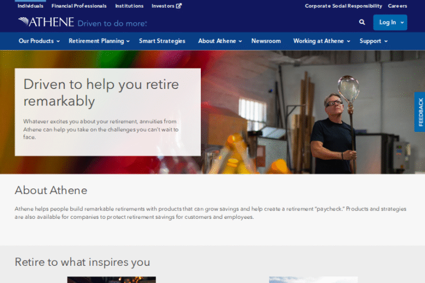
Task: Click the hero image of glassblower
Action: pyautogui.click(x=312, y=112)
